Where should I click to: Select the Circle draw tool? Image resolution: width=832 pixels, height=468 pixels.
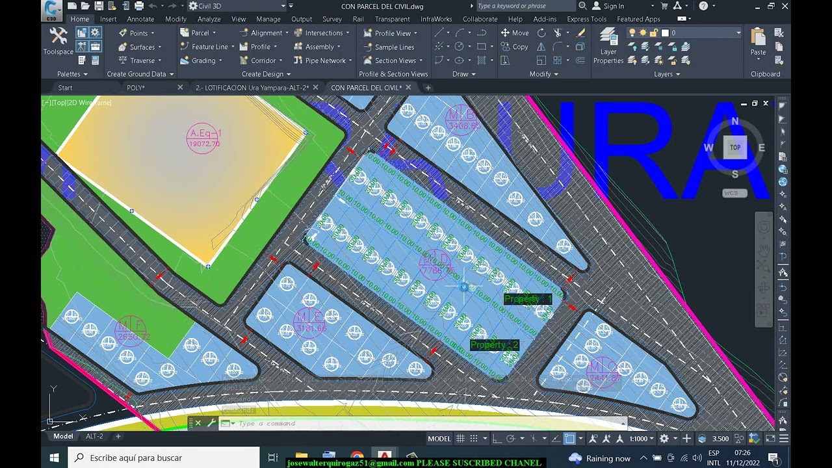[x=460, y=46]
